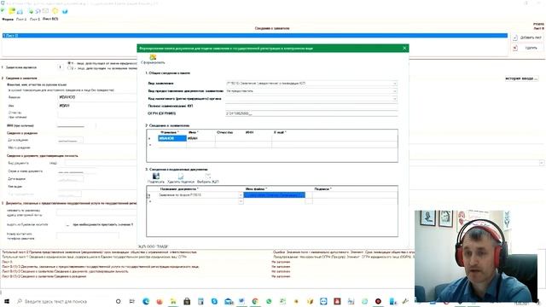Click the Дата выдачи field
Viewport: 546px width, 307px height.
tap(70, 179)
